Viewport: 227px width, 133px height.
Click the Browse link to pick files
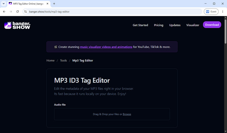127,114
